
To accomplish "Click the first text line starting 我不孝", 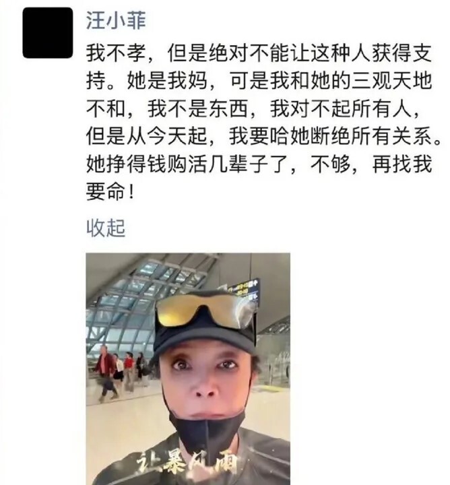I will [x=259, y=53].
